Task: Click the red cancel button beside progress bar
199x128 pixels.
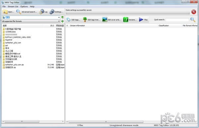Action: (x=194, y=12)
